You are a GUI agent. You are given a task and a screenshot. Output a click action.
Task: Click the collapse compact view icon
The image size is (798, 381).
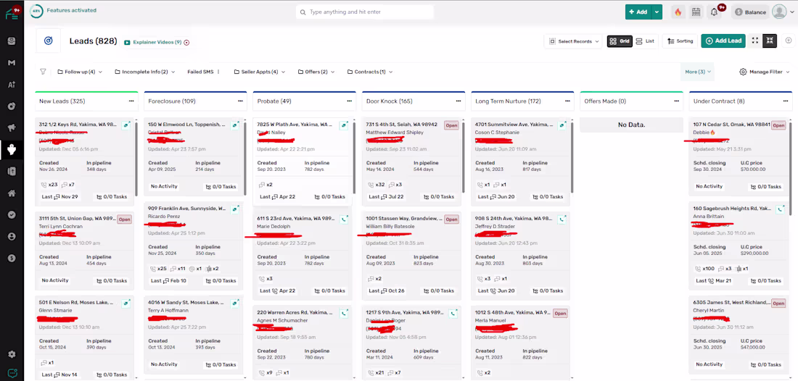coord(770,41)
